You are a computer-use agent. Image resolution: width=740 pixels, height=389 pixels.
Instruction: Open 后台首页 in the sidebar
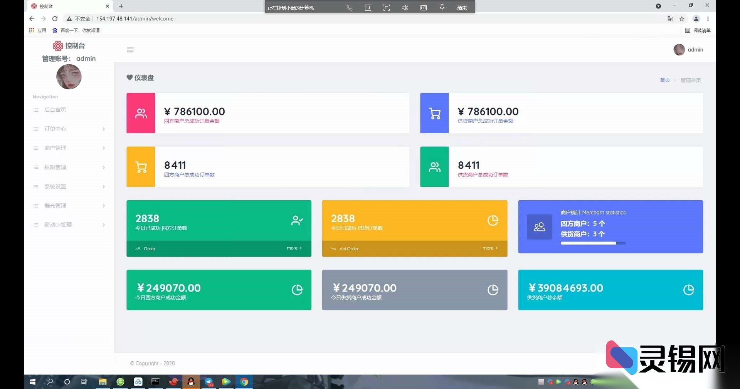point(55,110)
